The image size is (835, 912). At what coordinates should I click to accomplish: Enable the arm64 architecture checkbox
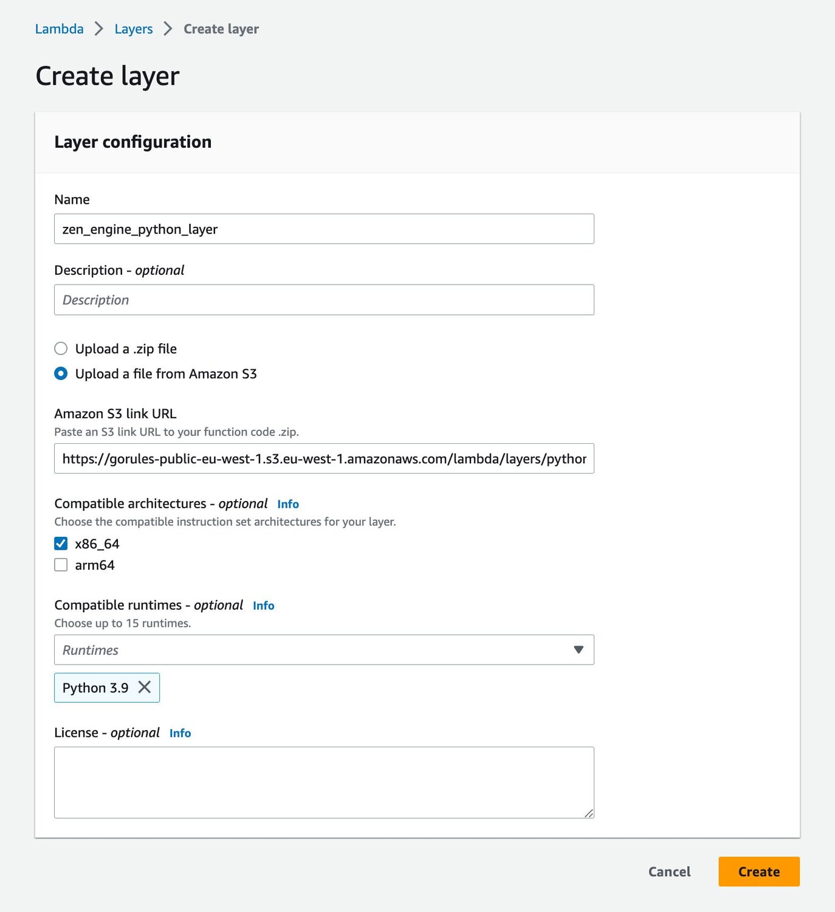coord(61,565)
